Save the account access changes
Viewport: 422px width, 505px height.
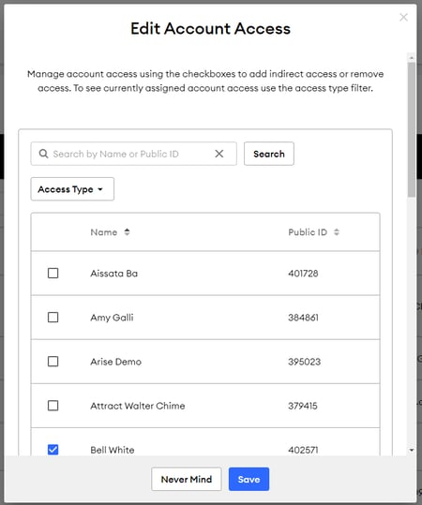tap(249, 480)
